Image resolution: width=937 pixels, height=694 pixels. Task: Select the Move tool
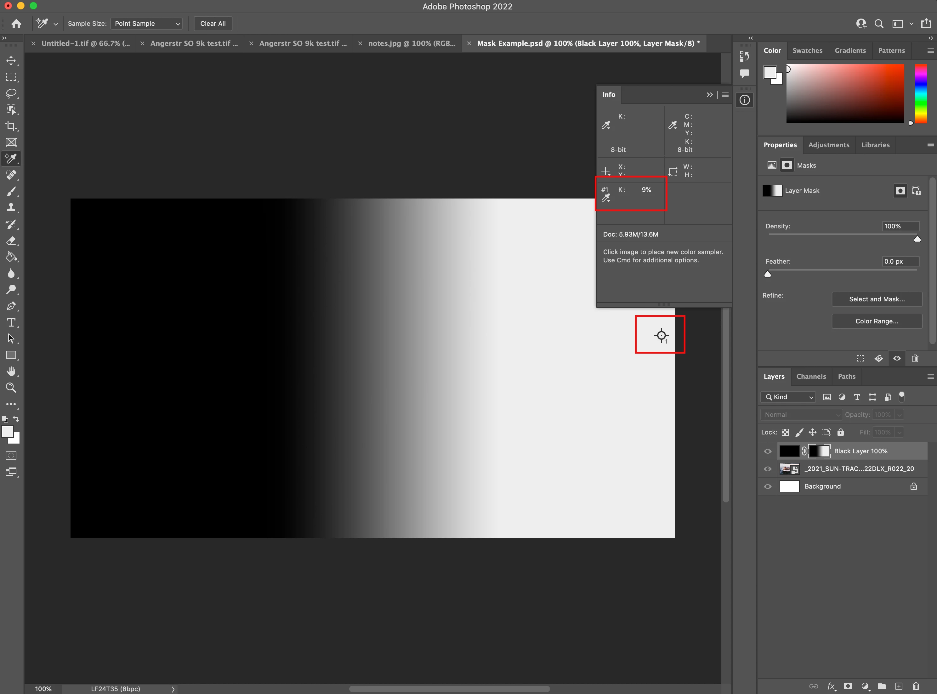pyautogui.click(x=11, y=61)
